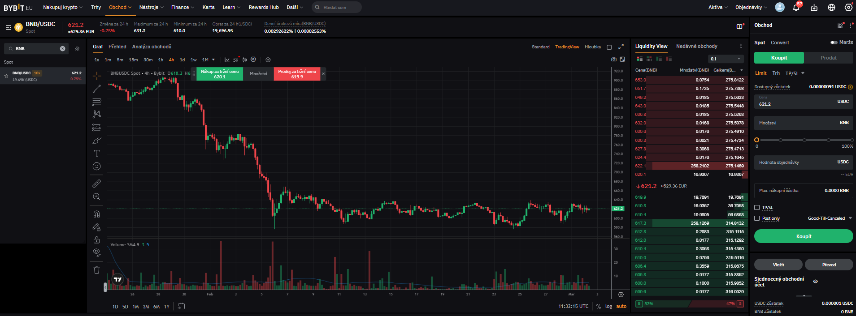Select the text tool in chart toolbar
The width and height of the screenshot is (856, 316).
[x=96, y=154]
